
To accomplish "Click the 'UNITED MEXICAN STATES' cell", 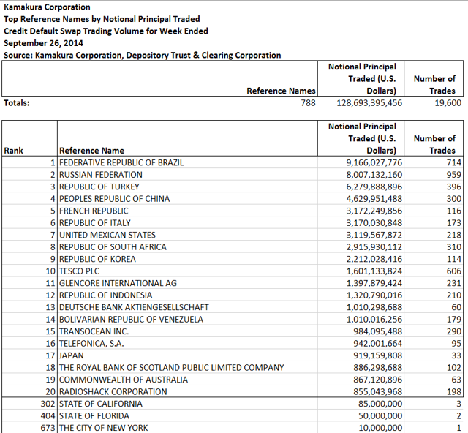I will tap(187, 235).
